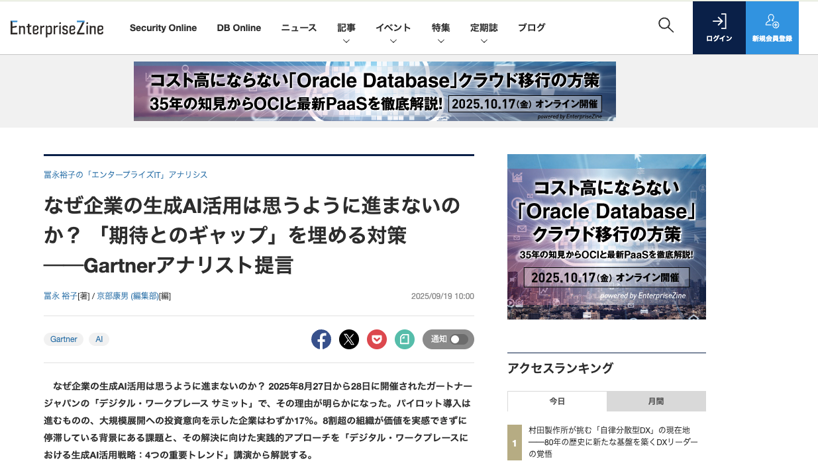Expand the 記事 dropdown menu
This screenshot has width=818, height=469.
(346, 33)
